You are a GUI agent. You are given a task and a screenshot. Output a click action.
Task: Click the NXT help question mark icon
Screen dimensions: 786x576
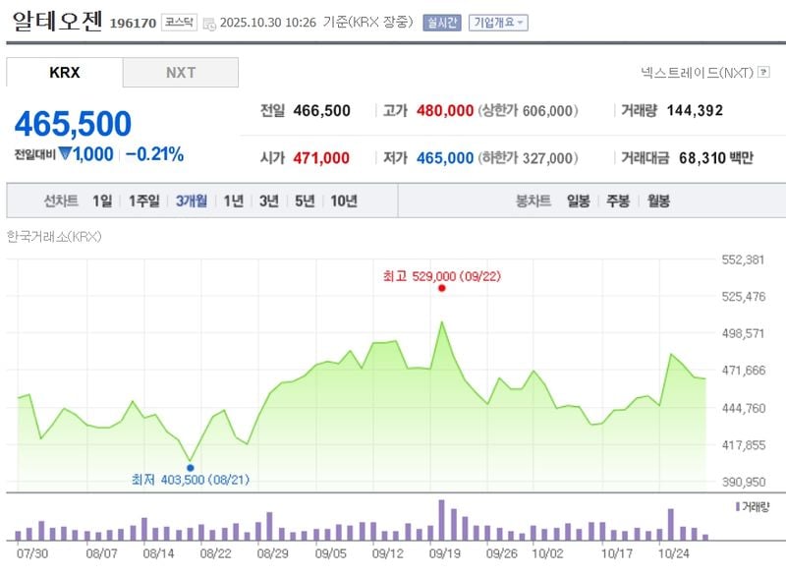764,71
